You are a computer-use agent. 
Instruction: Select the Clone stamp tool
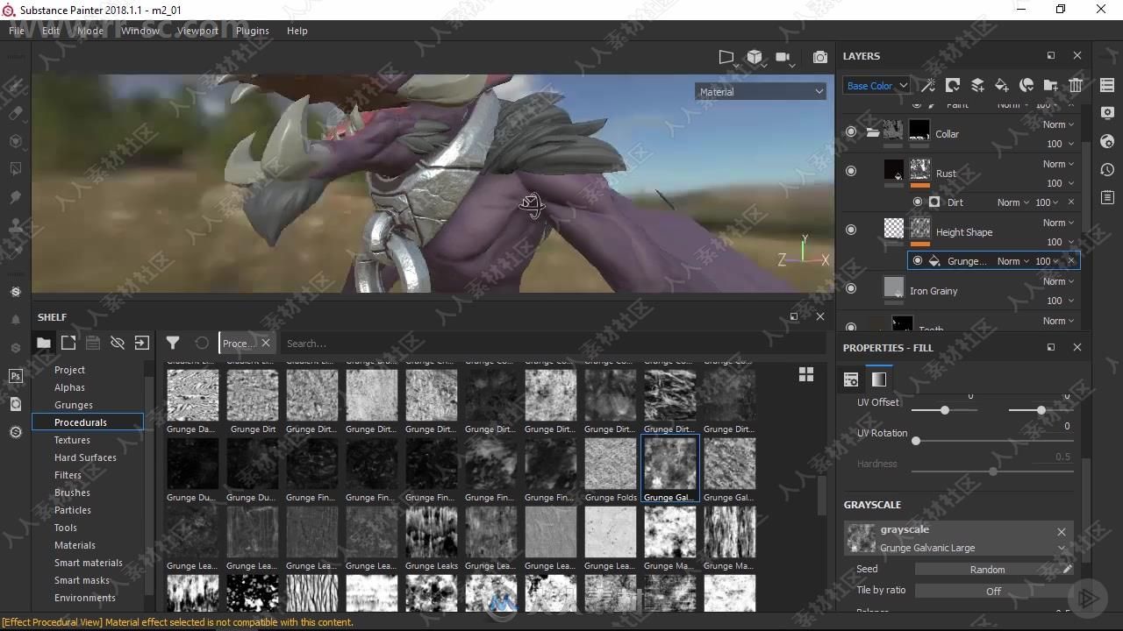click(15, 225)
